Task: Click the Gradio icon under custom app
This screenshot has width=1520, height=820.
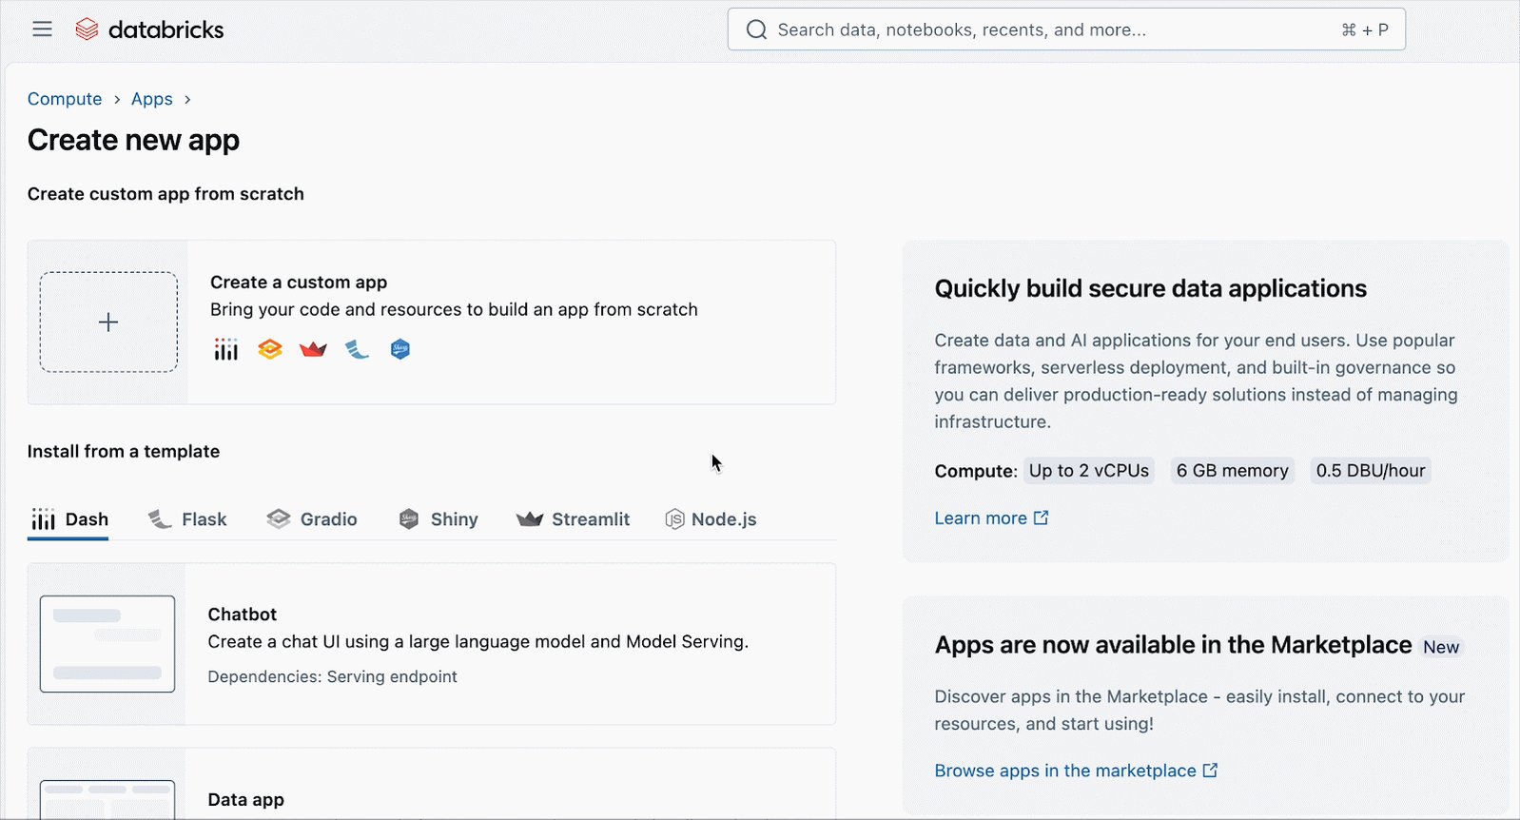Action: coord(270,349)
